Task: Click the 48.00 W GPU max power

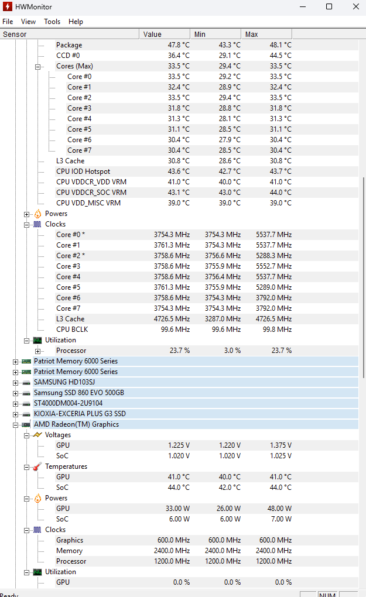Action: coord(279,509)
